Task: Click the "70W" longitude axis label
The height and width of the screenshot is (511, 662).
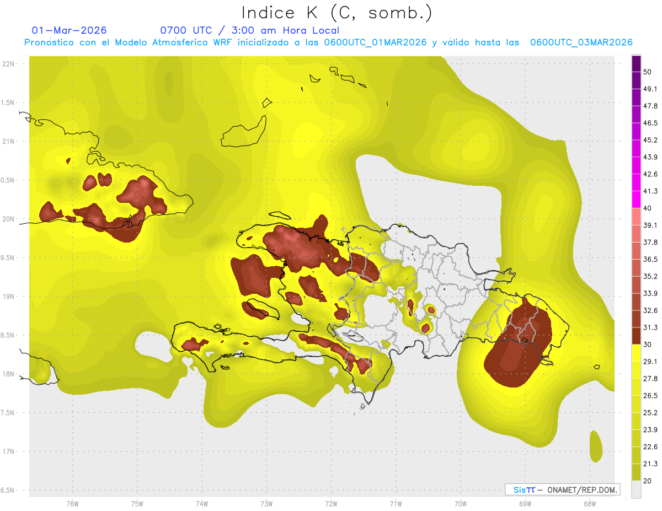Action: pos(461,503)
